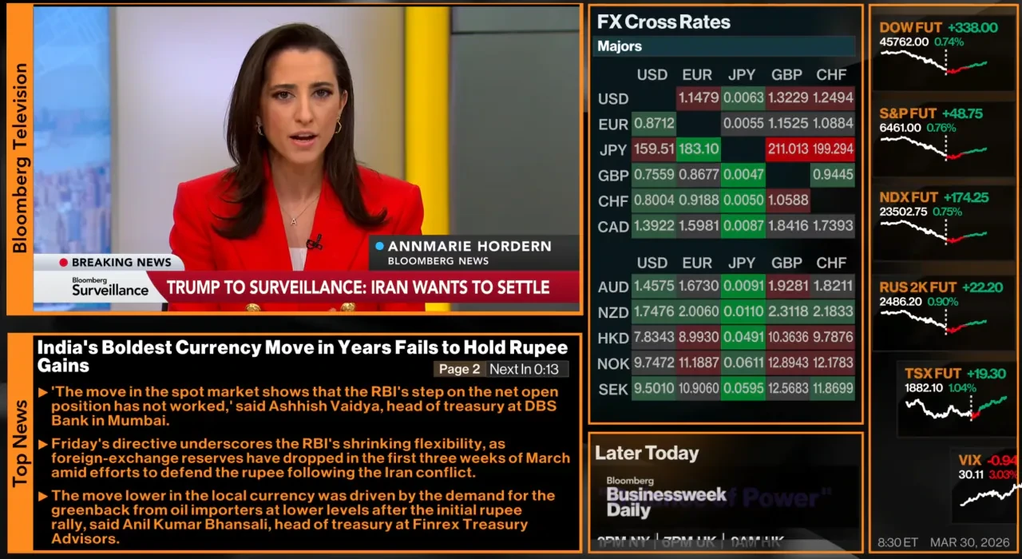Viewport: 1022px width, 559px height.
Task: Select the Page 2 indicator
Action: tap(460, 369)
